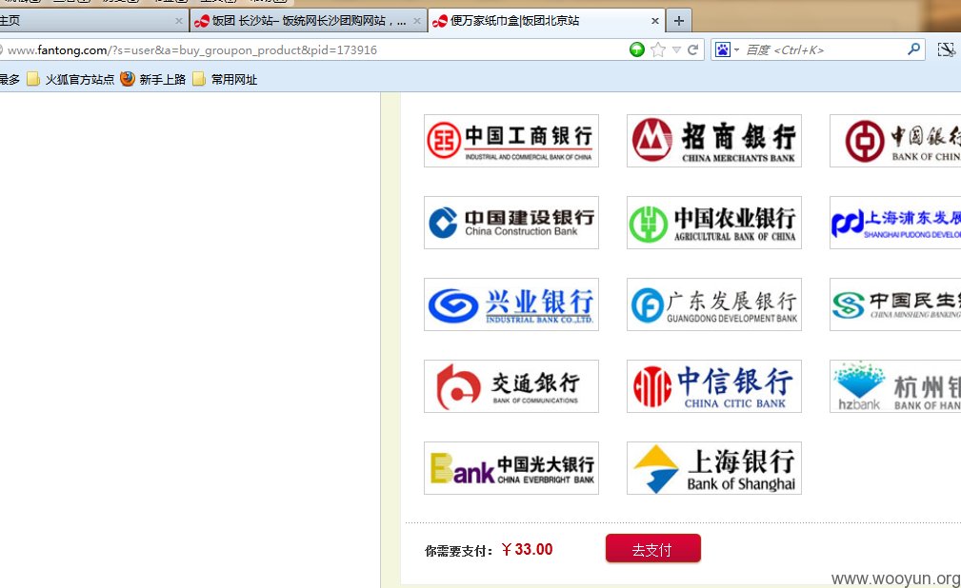Select Guangdong Development Bank logo
Viewport: 961px width, 588px height.
pos(714,304)
